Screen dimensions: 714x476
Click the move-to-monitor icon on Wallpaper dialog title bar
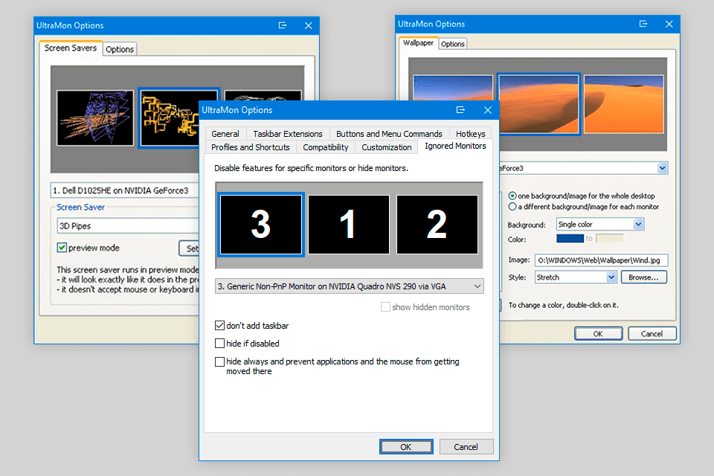click(643, 23)
